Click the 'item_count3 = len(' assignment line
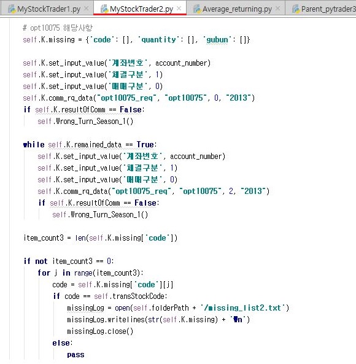The image size is (356, 364). point(101,238)
